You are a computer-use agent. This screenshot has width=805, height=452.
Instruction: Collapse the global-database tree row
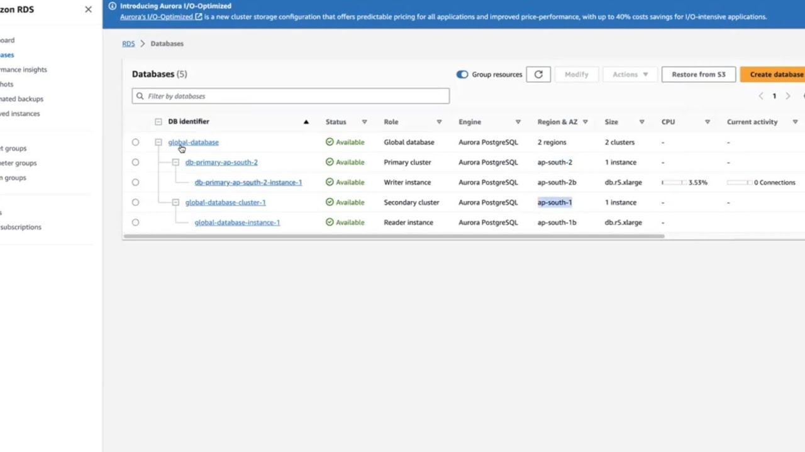[x=158, y=142]
